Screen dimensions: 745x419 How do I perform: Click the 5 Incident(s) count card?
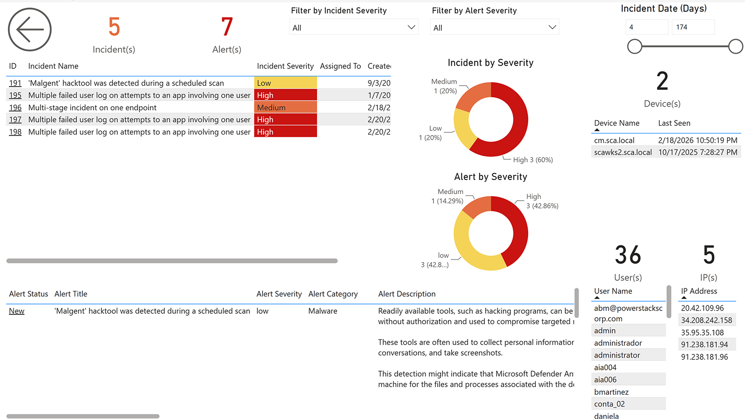114,34
